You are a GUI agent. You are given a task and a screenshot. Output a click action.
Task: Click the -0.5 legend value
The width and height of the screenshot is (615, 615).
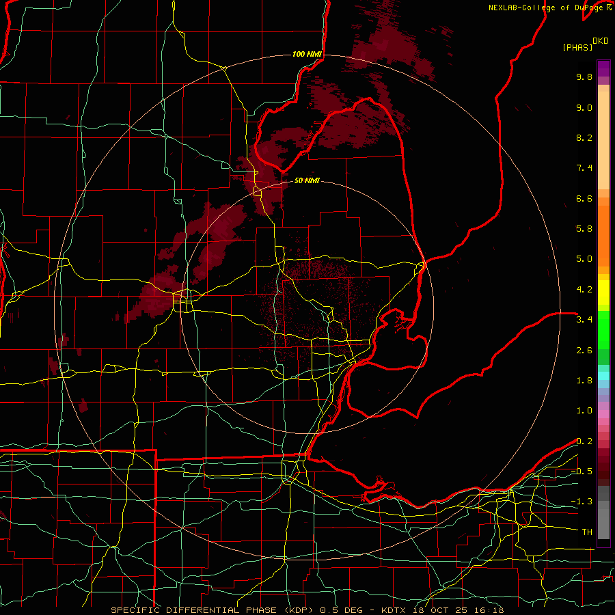[582, 471]
